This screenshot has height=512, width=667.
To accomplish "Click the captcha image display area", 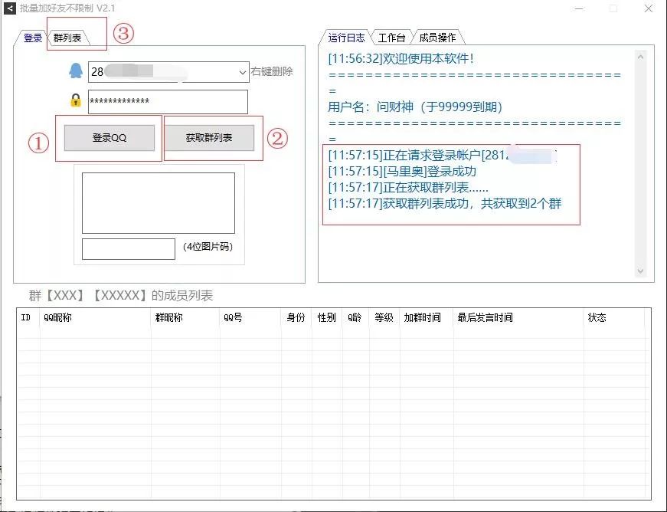I will (159, 202).
